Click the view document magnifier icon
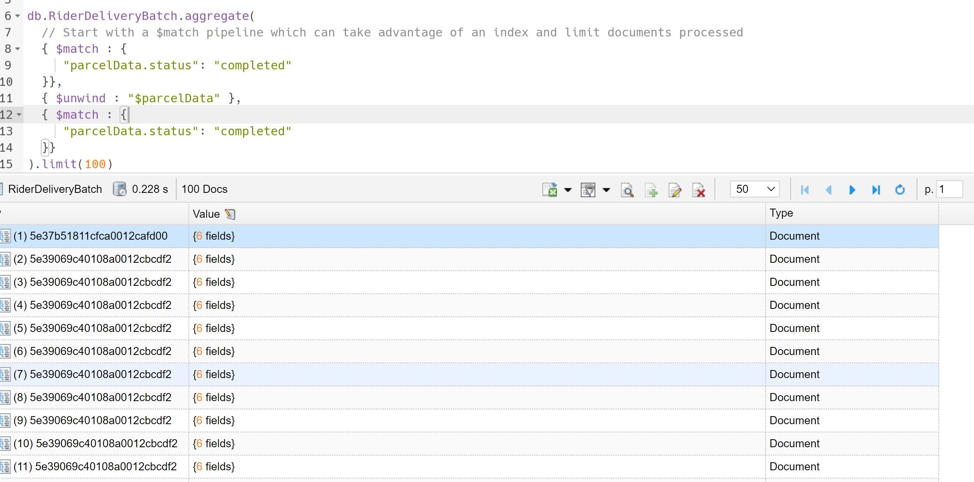Image resolution: width=974 pixels, height=482 pixels. click(627, 190)
